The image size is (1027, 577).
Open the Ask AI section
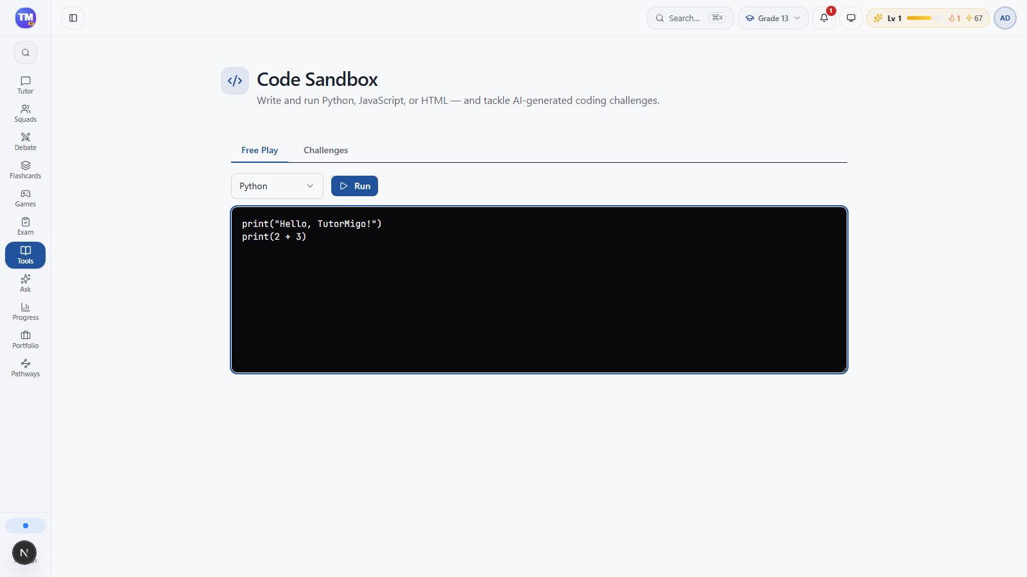click(x=26, y=283)
